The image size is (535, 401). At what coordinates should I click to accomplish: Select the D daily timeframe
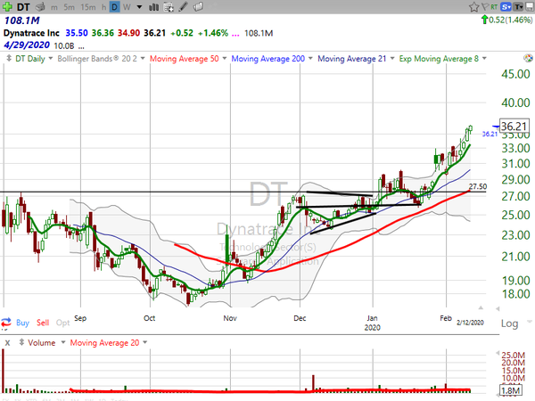click(x=115, y=7)
